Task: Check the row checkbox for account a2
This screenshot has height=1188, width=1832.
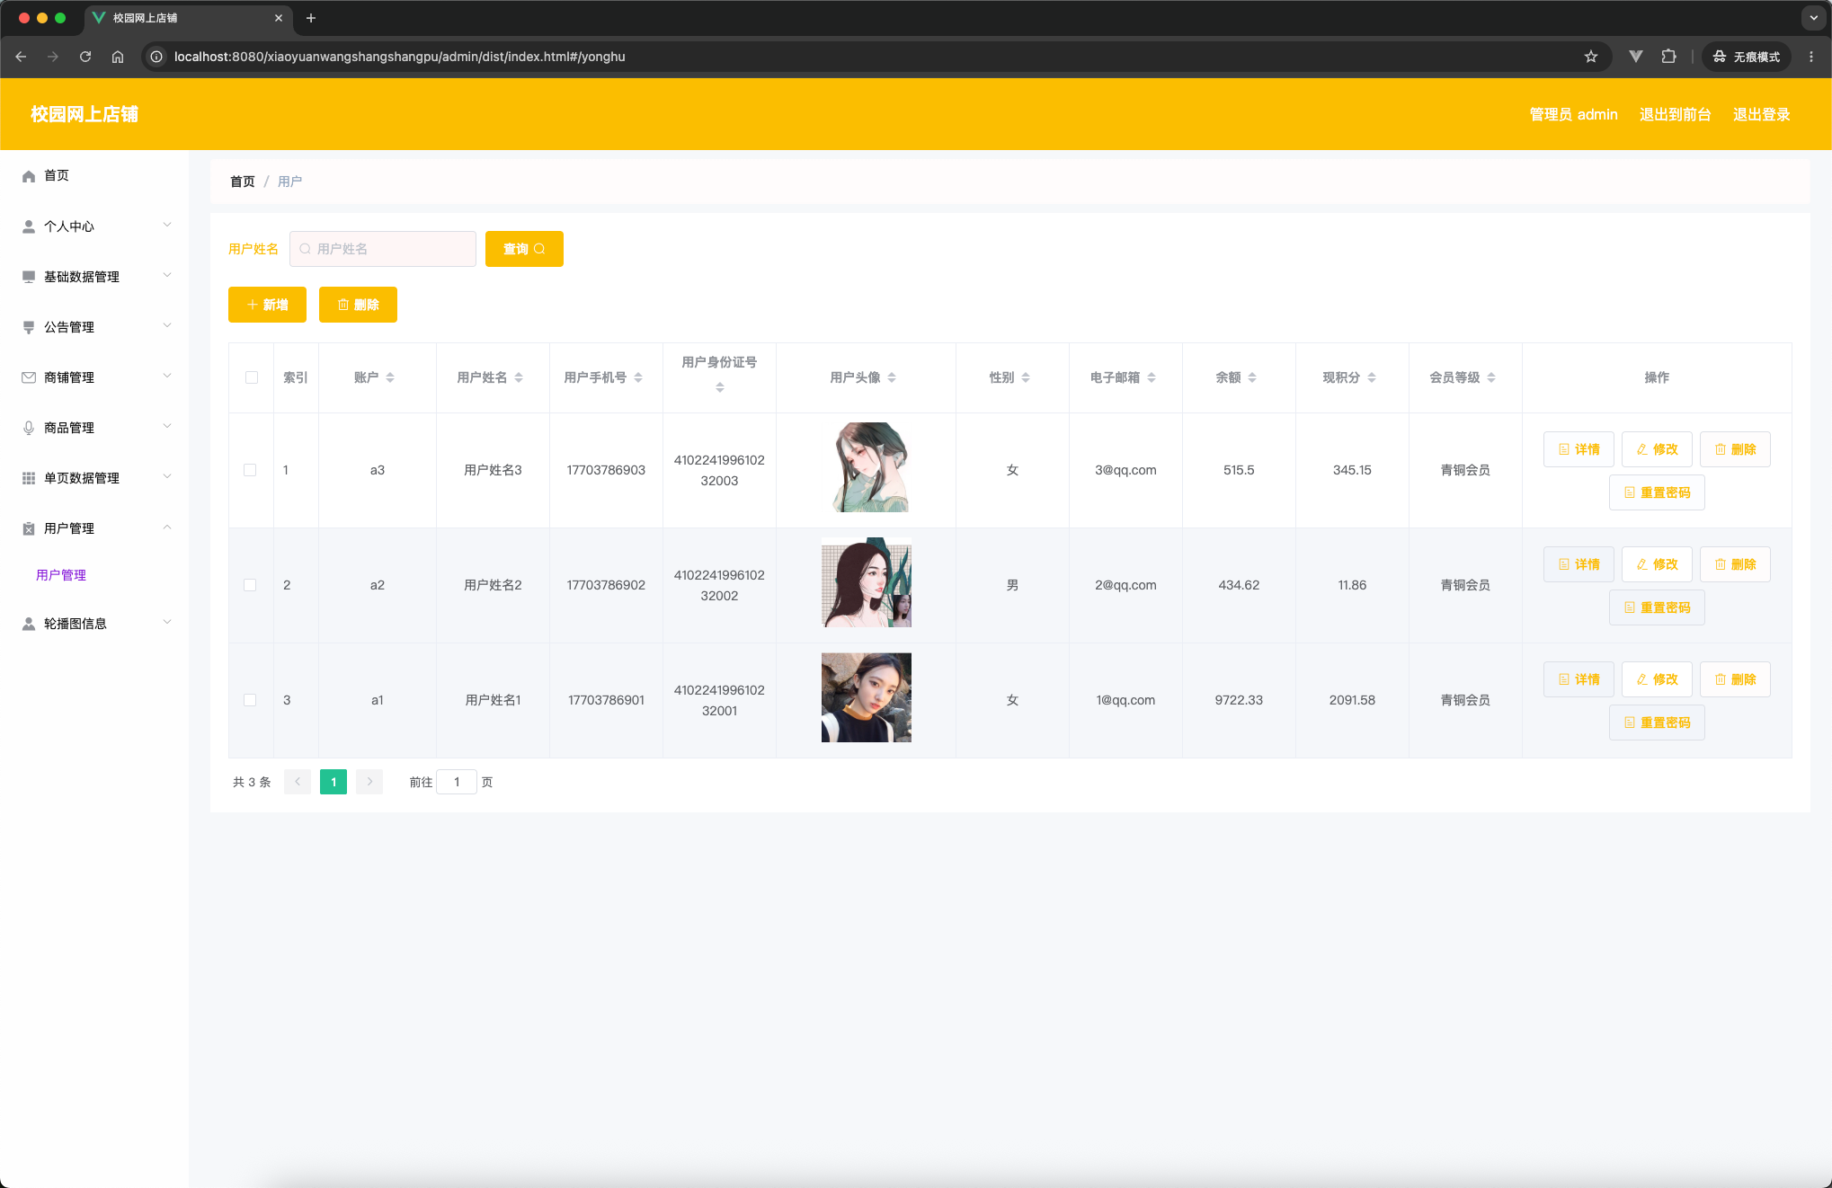Action: tap(250, 585)
